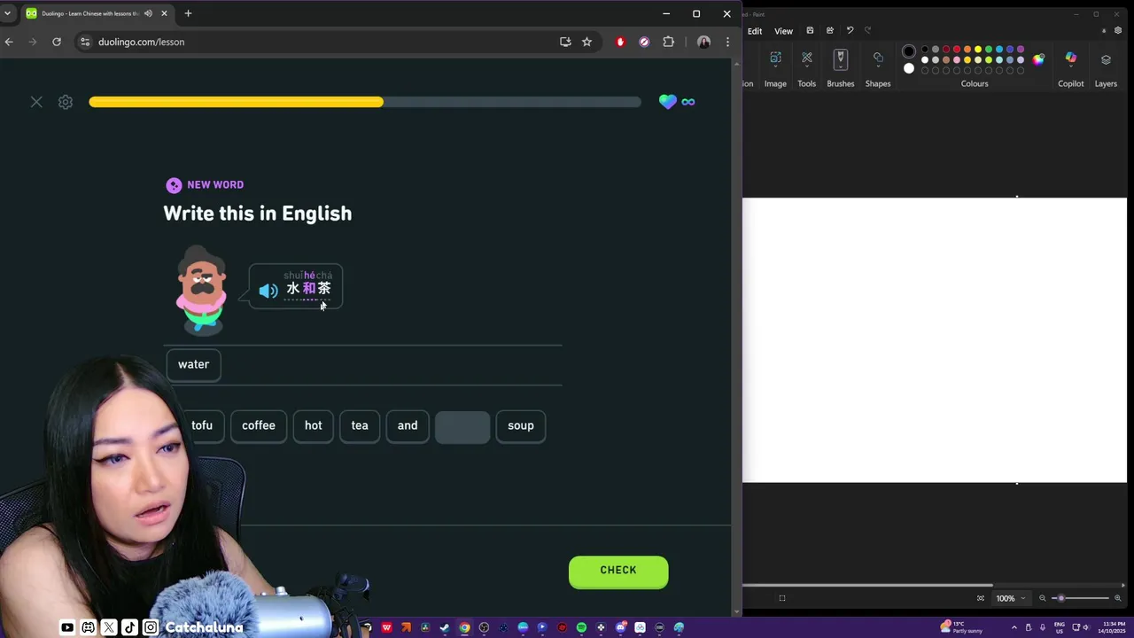Click Paint zoom out magnifier

[x=1043, y=598]
